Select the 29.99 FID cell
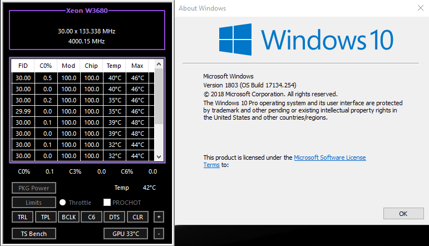Viewport: 429px width, 246px height. point(23,111)
